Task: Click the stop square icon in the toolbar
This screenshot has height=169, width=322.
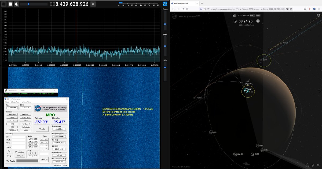Action: click(10, 4)
